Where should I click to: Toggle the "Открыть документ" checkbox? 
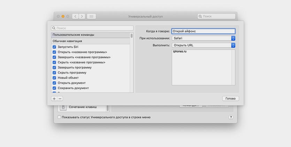pyautogui.click(x=54, y=83)
